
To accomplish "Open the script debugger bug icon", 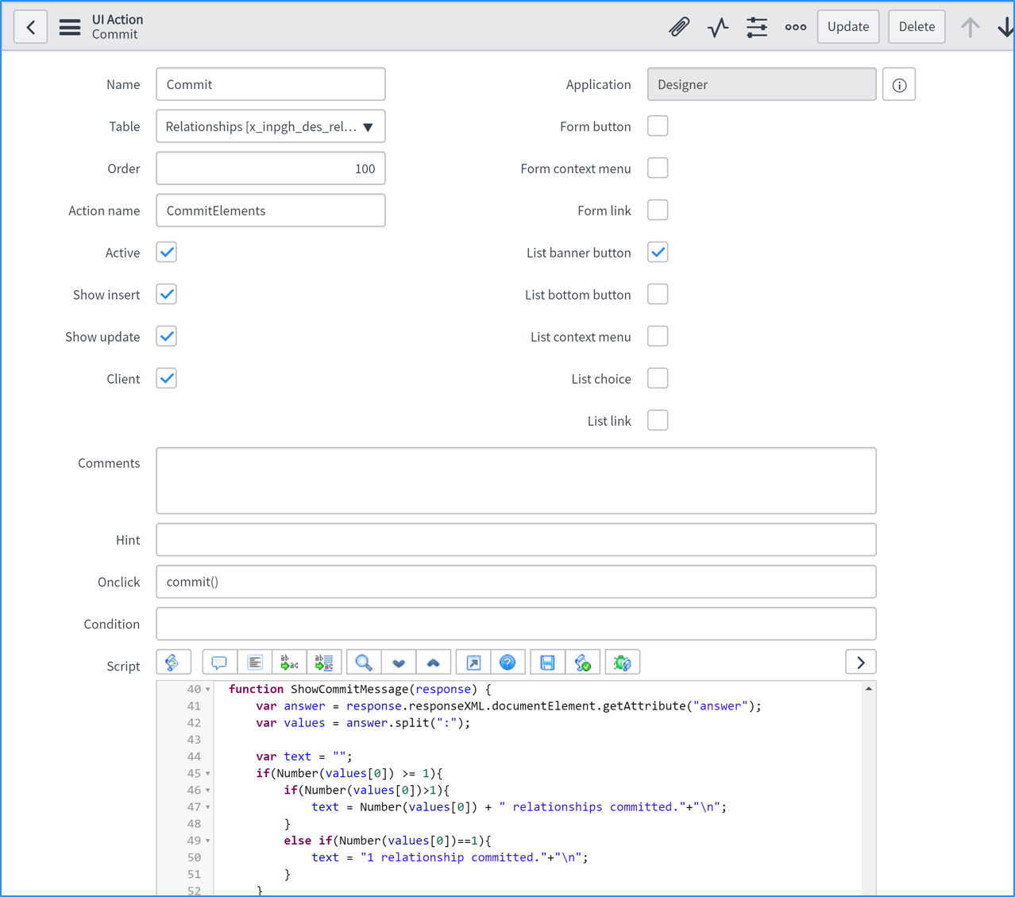I will click(x=622, y=663).
